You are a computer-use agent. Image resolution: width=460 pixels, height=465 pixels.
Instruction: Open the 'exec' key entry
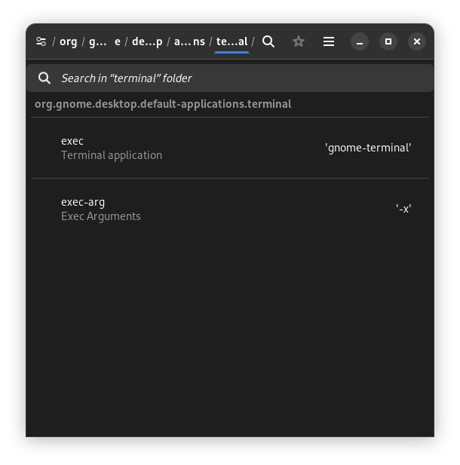click(72, 141)
